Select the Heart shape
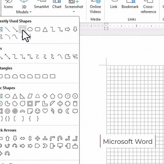 45,111
